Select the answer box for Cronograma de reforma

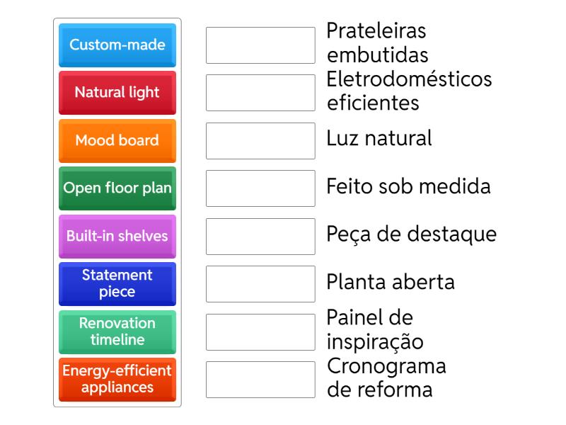click(260, 379)
